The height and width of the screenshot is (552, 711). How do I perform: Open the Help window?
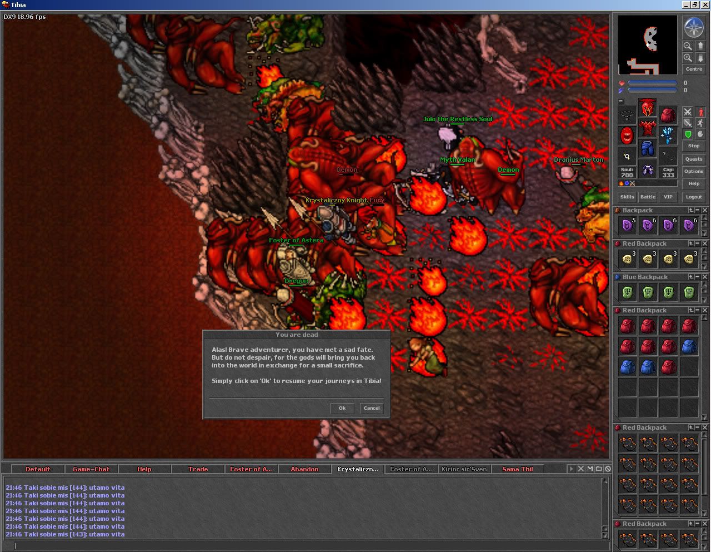[x=694, y=184]
